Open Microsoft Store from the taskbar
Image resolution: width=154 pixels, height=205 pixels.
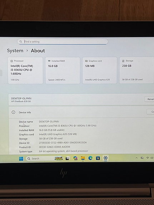pyautogui.click(x=98, y=158)
